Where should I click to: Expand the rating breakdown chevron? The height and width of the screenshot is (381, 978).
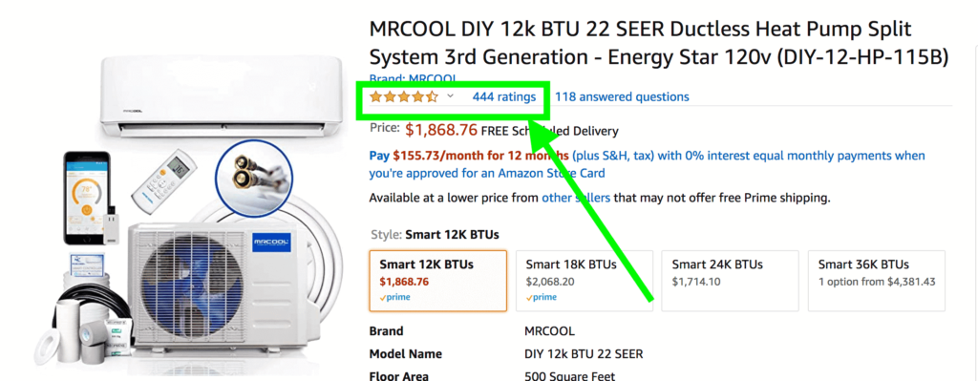point(451,96)
